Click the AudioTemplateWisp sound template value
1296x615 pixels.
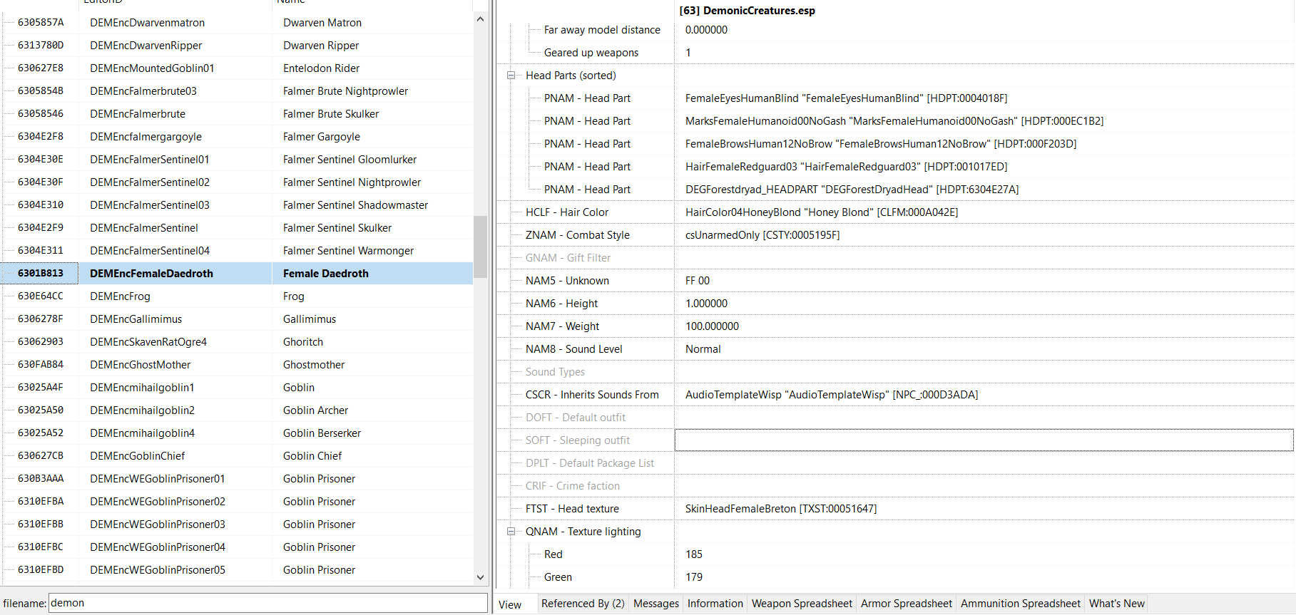click(832, 395)
